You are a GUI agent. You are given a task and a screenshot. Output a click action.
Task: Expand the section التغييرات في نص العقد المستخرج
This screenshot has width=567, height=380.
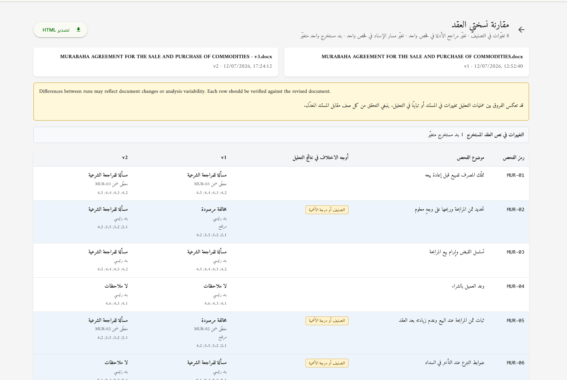pos(281,135)
